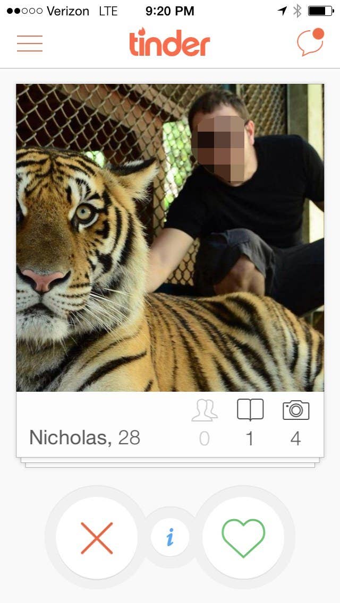Tap the shared friends count 0
Screen dimensions: 340x603
pos(205,438)
